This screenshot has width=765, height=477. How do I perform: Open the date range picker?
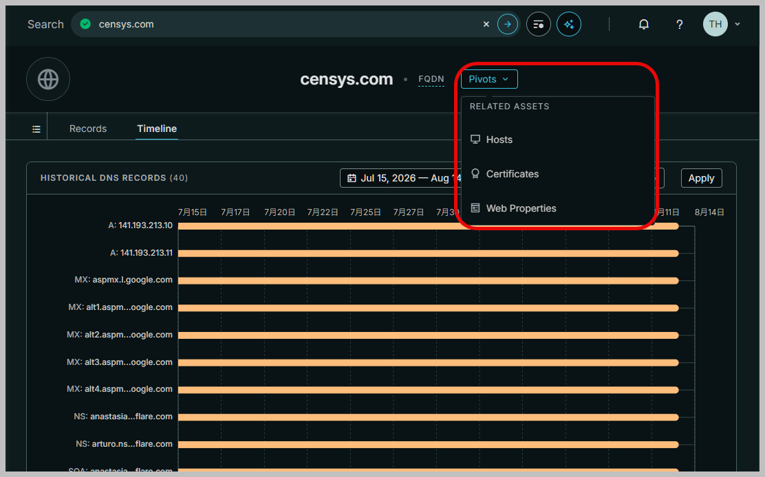pyautogui.click(x=400, y=178)
